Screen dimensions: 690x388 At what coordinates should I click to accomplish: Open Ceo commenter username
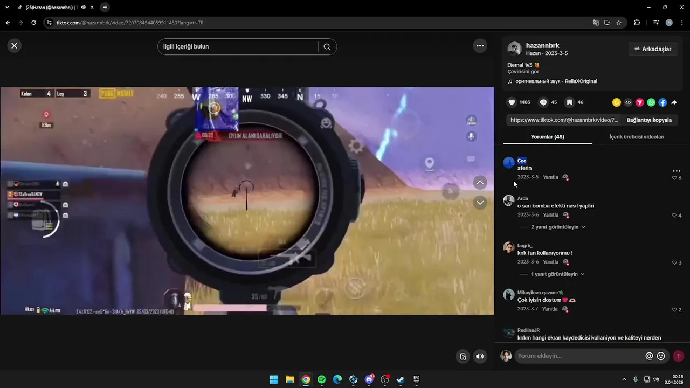[x=522, y=161]
